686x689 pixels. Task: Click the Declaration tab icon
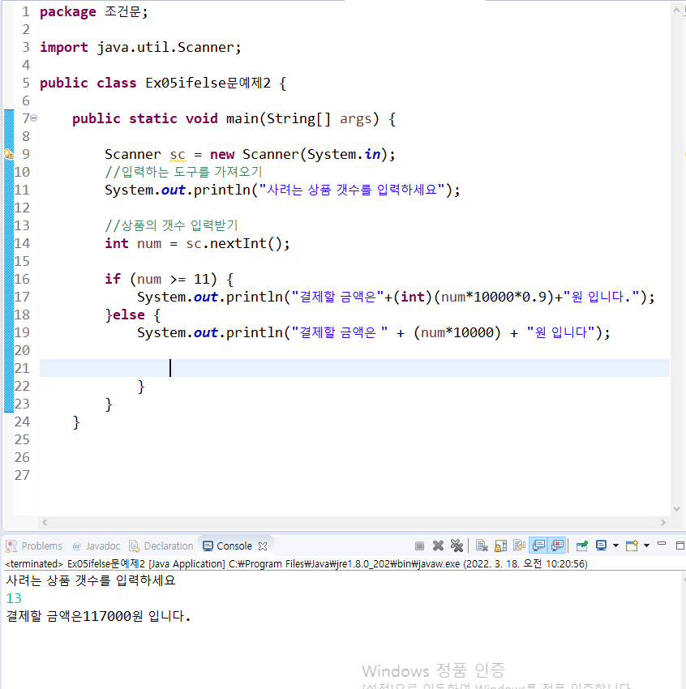[134, 546]
